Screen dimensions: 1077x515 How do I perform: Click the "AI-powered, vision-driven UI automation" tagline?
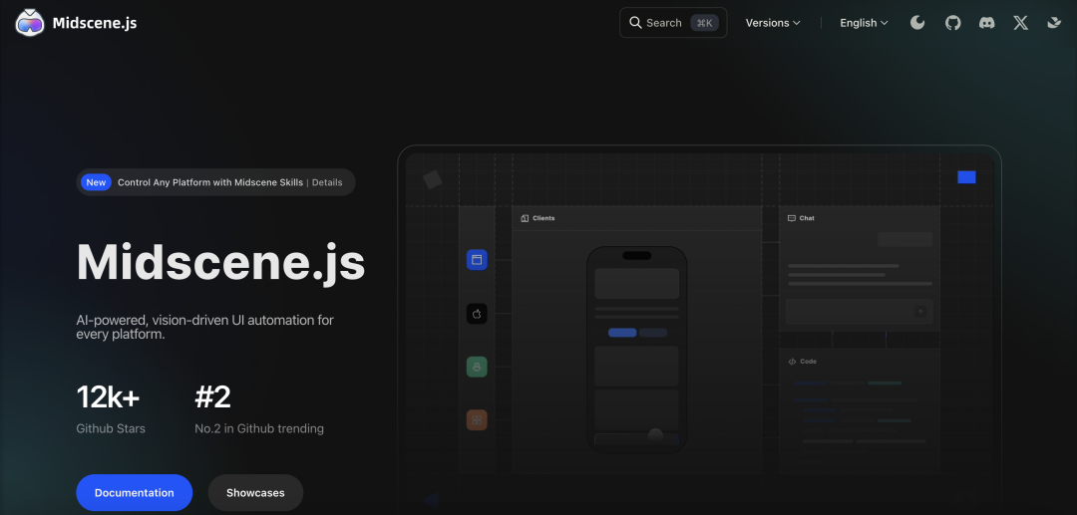(205, 328)
